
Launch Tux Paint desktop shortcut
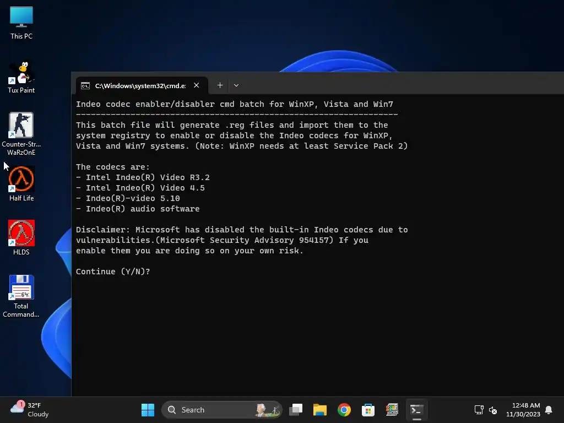click(21, 77)
